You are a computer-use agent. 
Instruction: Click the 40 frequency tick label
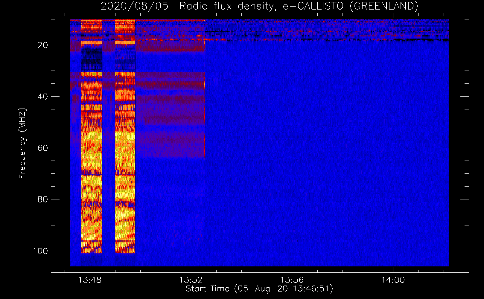pyautogui.click(x=43, y=97)
